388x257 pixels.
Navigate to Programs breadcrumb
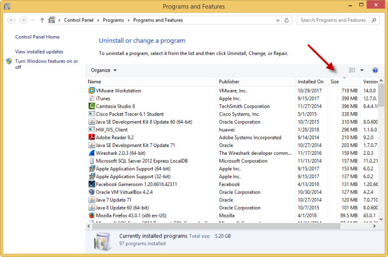(x=113, y=20)
